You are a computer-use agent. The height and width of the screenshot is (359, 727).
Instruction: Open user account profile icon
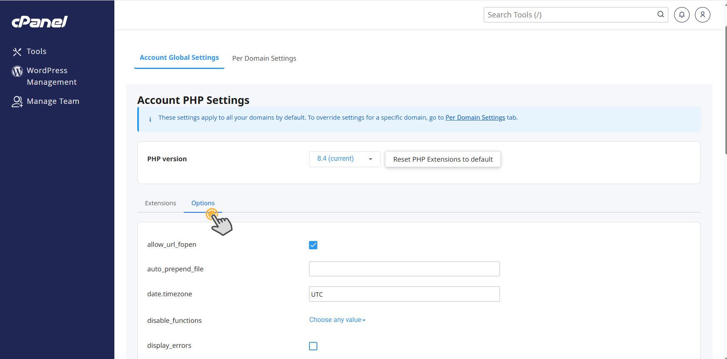point(702,15)
